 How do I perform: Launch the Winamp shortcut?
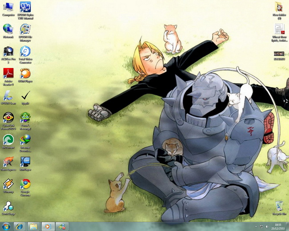[8, 186]
